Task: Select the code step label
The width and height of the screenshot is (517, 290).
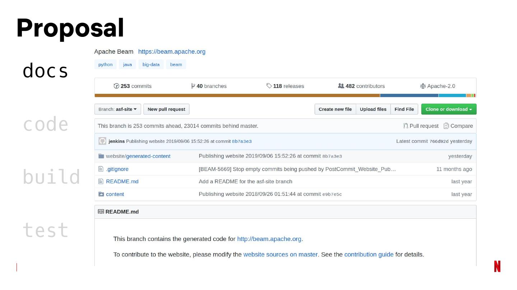Action: [45, 124]
